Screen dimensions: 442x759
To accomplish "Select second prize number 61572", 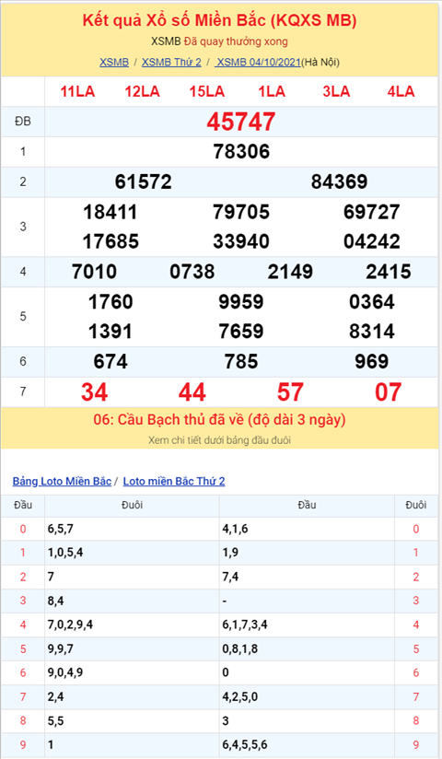I will tap(144, 182).
